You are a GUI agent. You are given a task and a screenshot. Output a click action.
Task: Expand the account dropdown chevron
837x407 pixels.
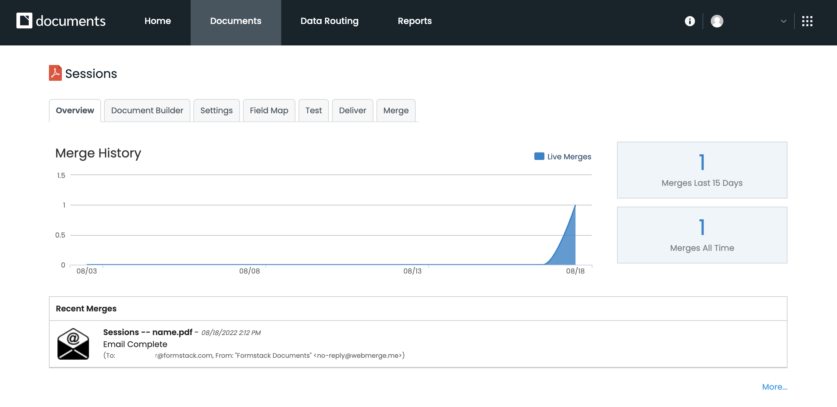783,21
